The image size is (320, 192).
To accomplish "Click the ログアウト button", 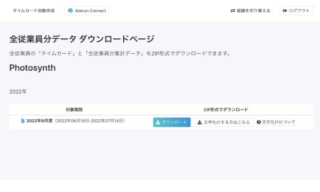I will click(x=297, y=11).
